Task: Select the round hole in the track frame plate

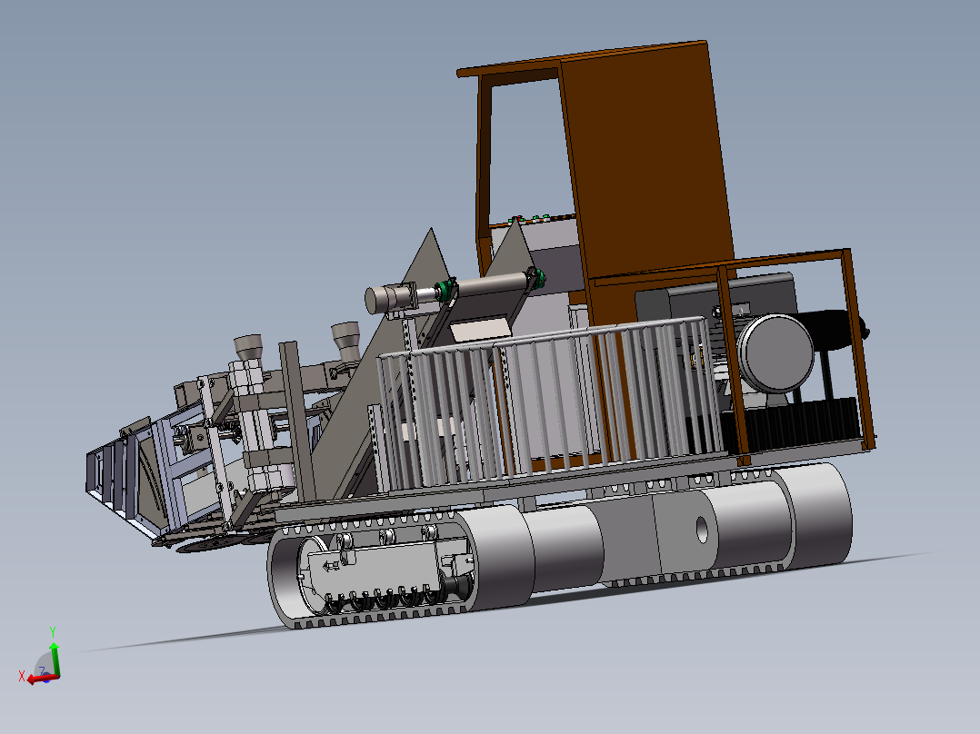Action: [701, 530]
